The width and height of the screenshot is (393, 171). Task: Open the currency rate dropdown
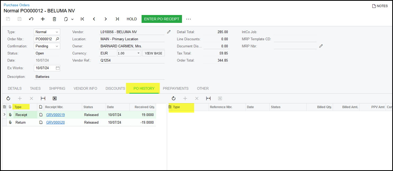pos(139,53)
